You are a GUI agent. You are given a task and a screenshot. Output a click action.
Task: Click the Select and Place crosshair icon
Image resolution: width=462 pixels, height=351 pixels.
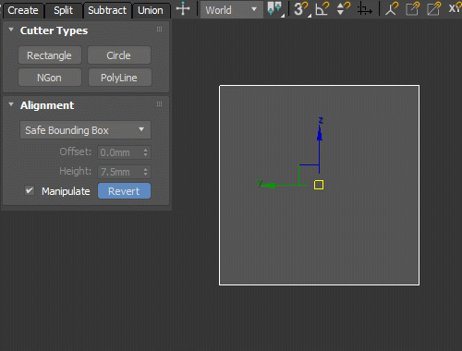tap(183, 9)
